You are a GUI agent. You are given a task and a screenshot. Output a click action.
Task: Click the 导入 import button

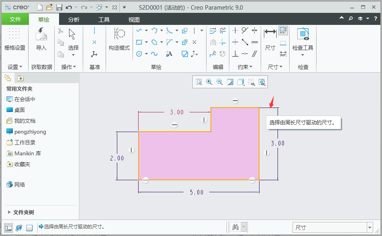pos(41,39)
